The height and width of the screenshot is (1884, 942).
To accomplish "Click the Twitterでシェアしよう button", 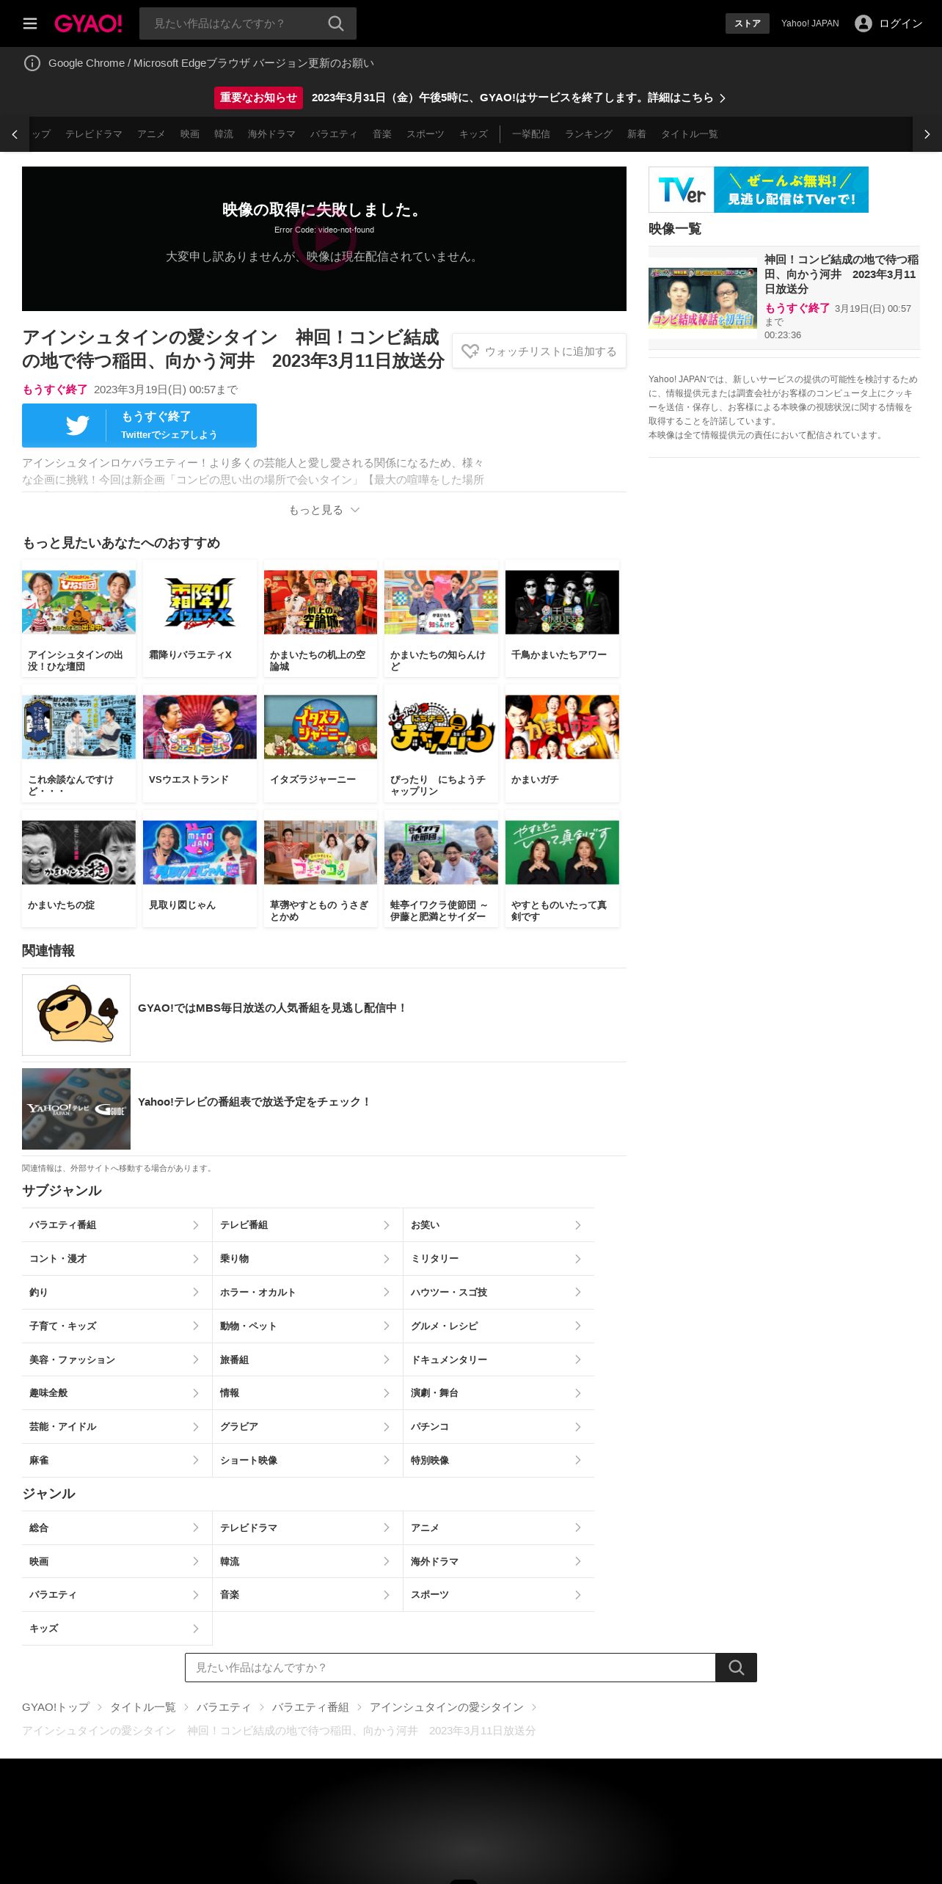I will [x=139, y=426].
